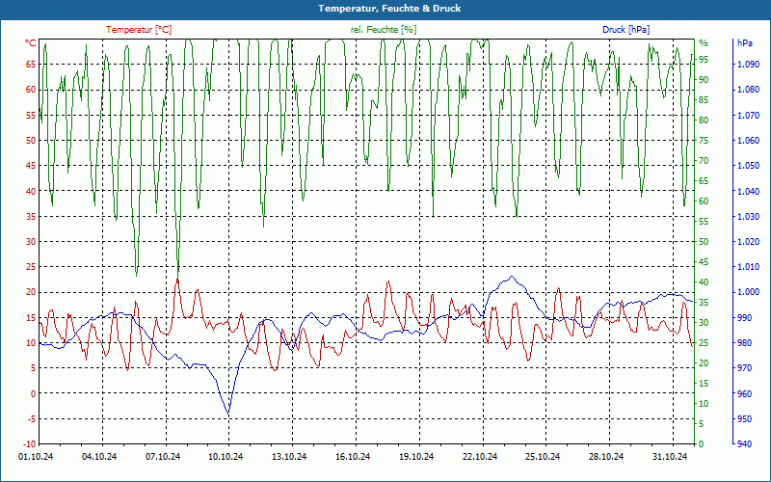Click the humidity axis value '5'
Image resolution: width=771 pixels, height=482 pixels.
[x=702, y=423]
